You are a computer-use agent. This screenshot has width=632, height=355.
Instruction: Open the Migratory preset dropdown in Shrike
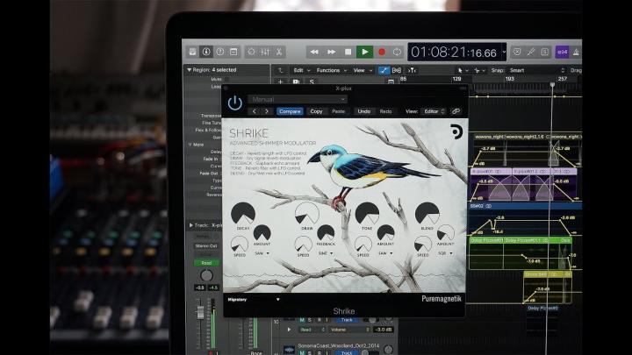click(x=254, y=300)
